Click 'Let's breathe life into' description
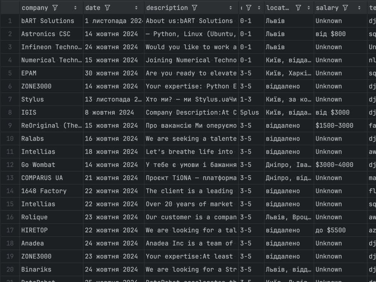 coord(191,152)
